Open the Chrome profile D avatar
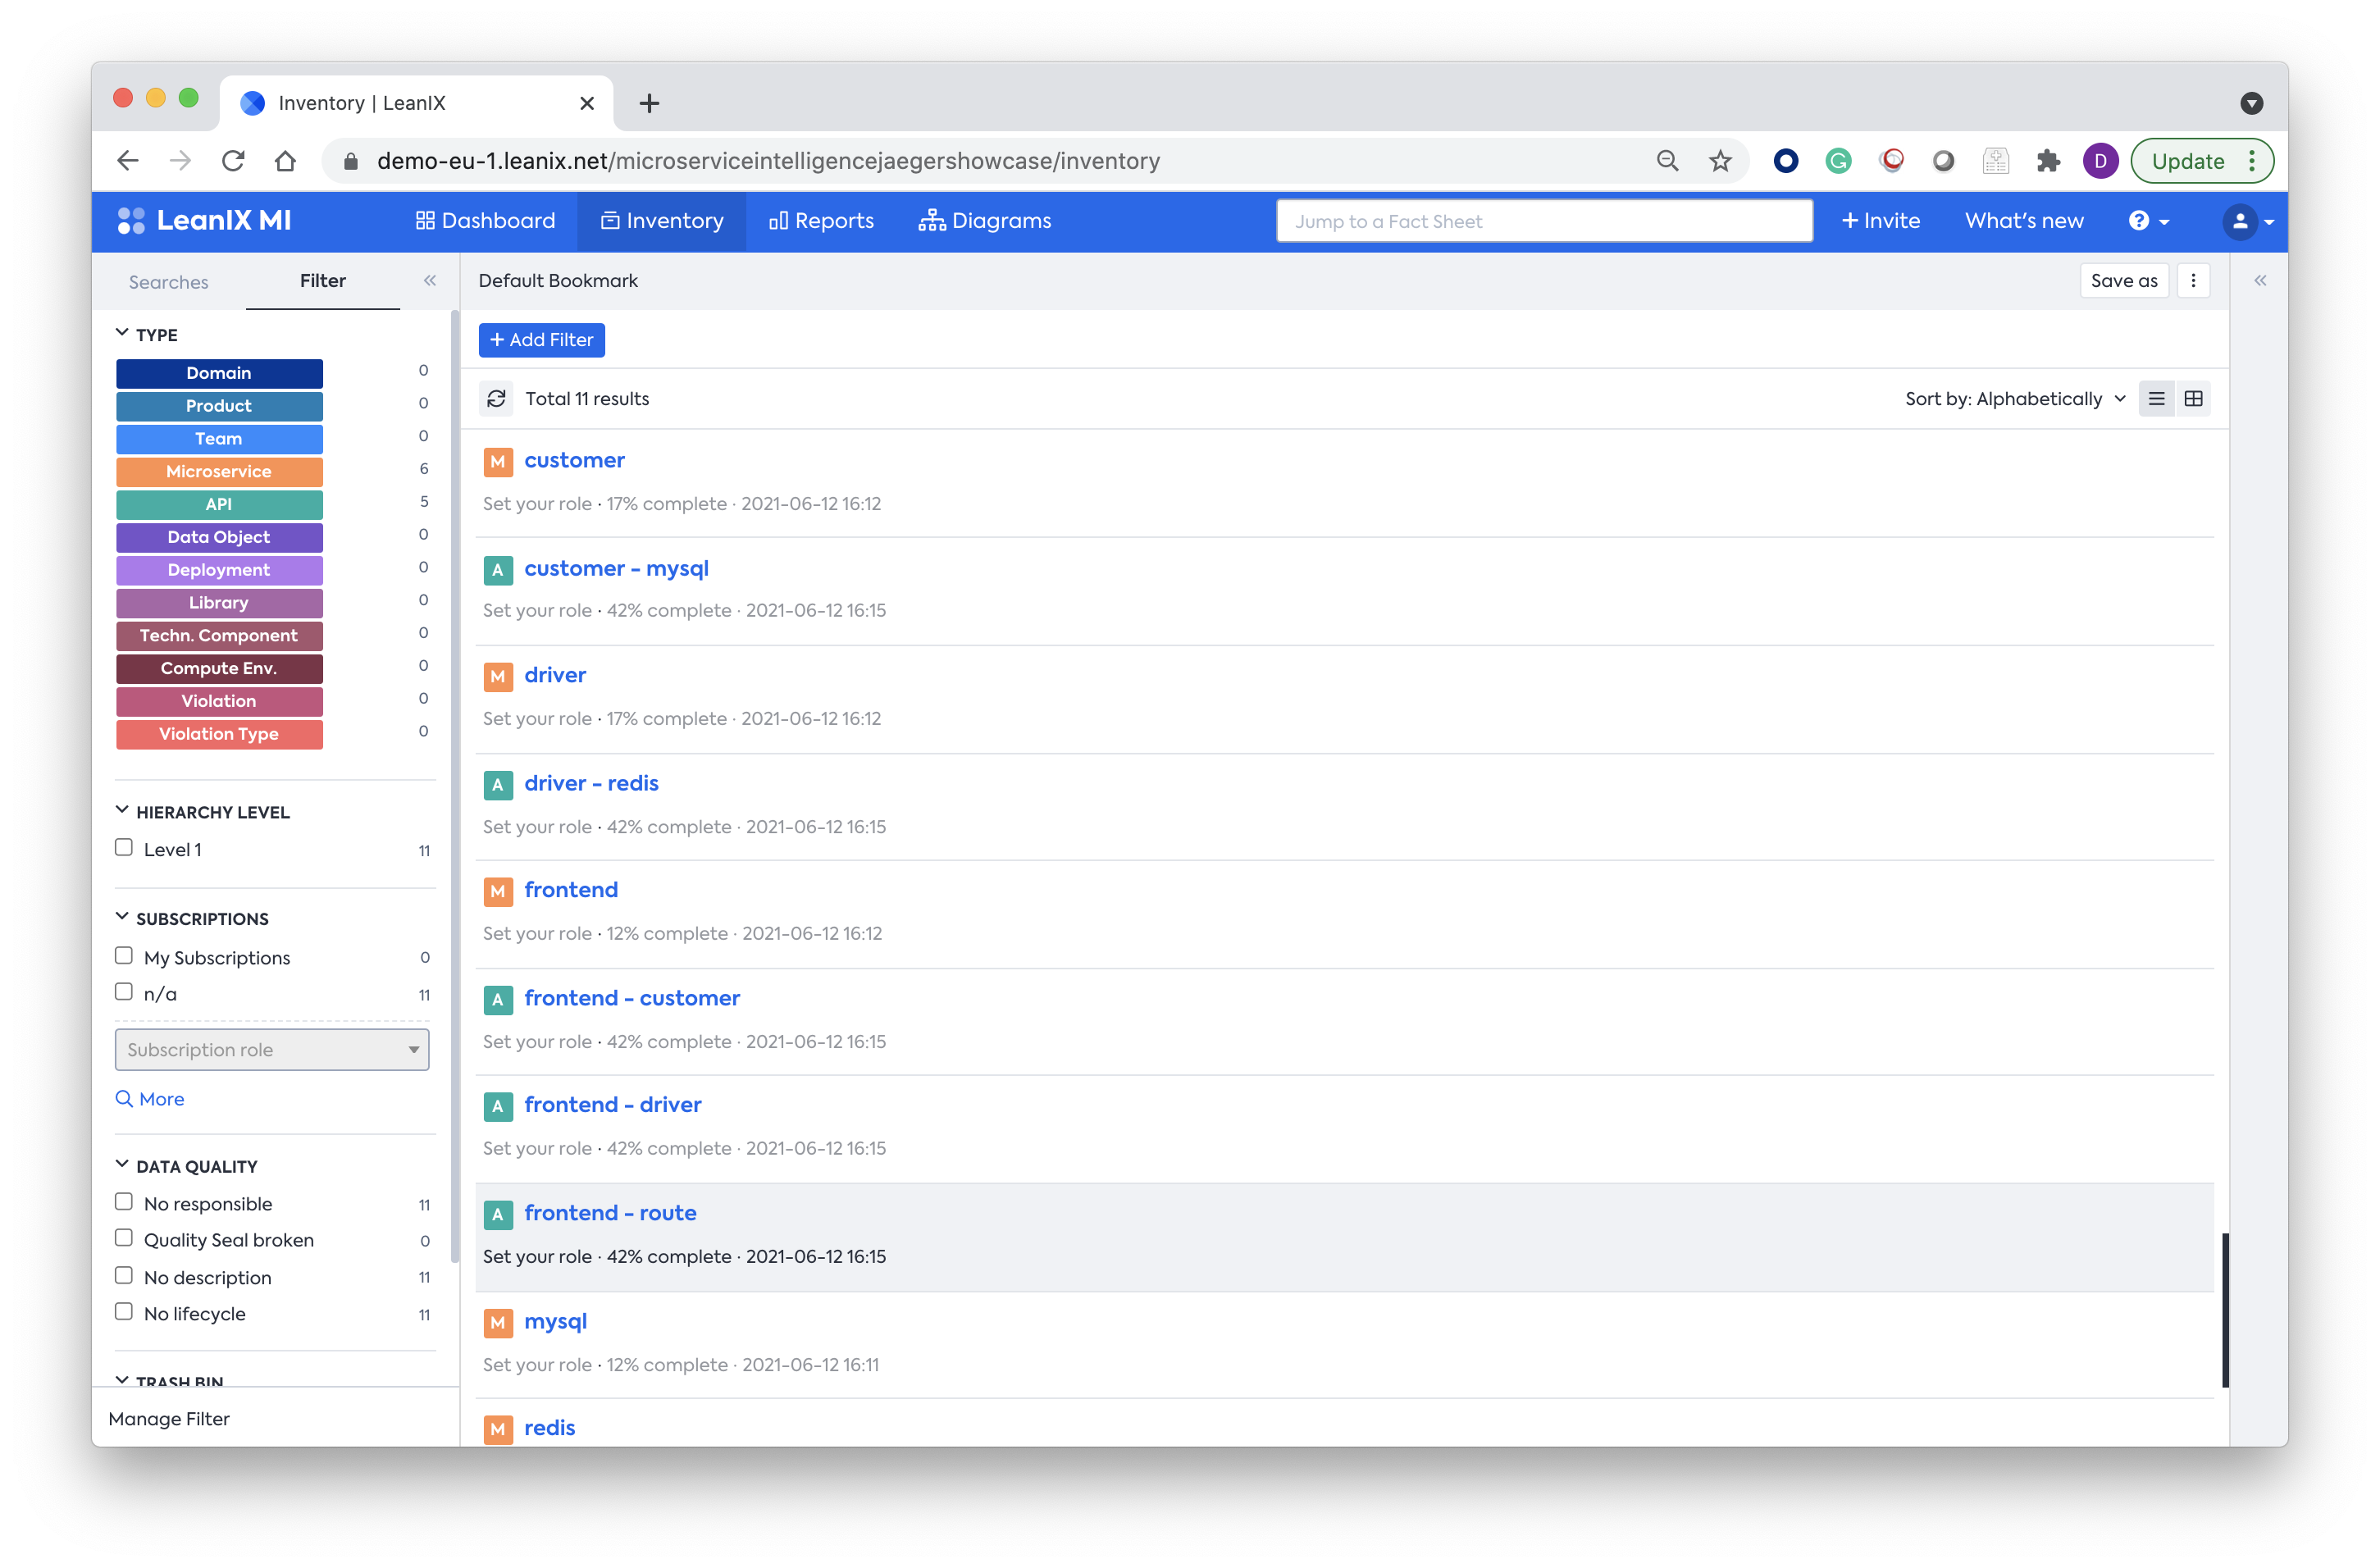Image resolution: width=2380 pixels, height=1568 pixels. [x=2100, y=161]
